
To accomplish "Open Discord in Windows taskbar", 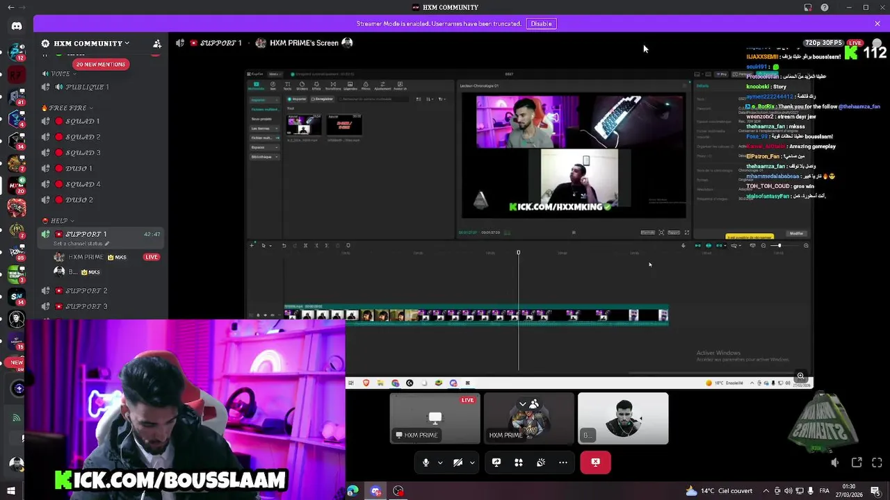I will 375,491.
